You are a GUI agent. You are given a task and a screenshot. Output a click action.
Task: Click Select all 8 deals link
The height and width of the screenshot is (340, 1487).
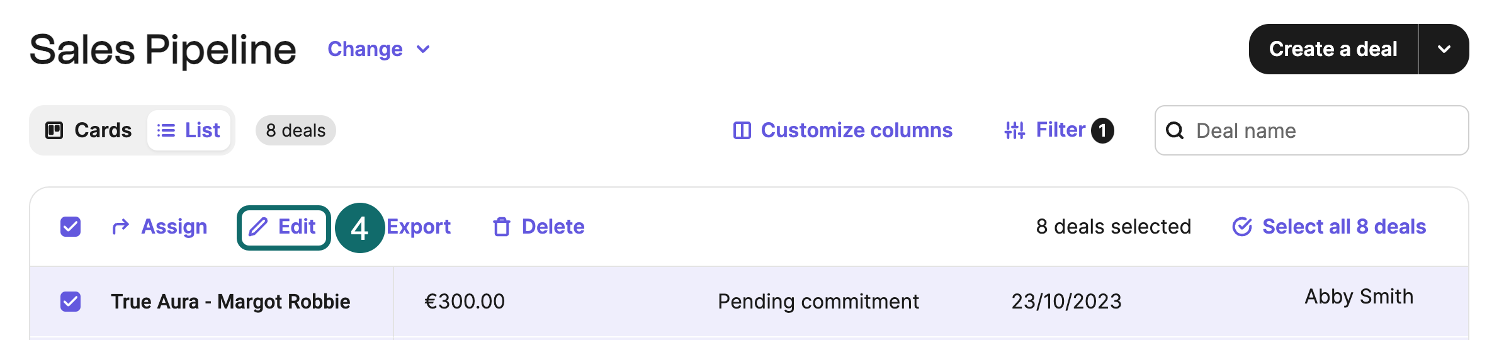coord(1329,227)
